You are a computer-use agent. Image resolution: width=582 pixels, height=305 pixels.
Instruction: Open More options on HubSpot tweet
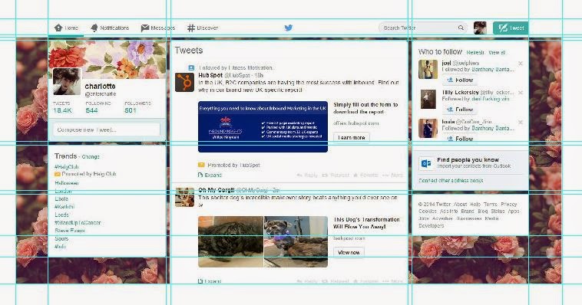392,175
